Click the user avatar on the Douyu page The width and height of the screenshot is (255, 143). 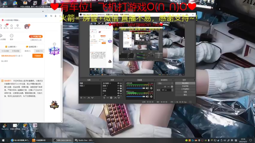[27, 26]
